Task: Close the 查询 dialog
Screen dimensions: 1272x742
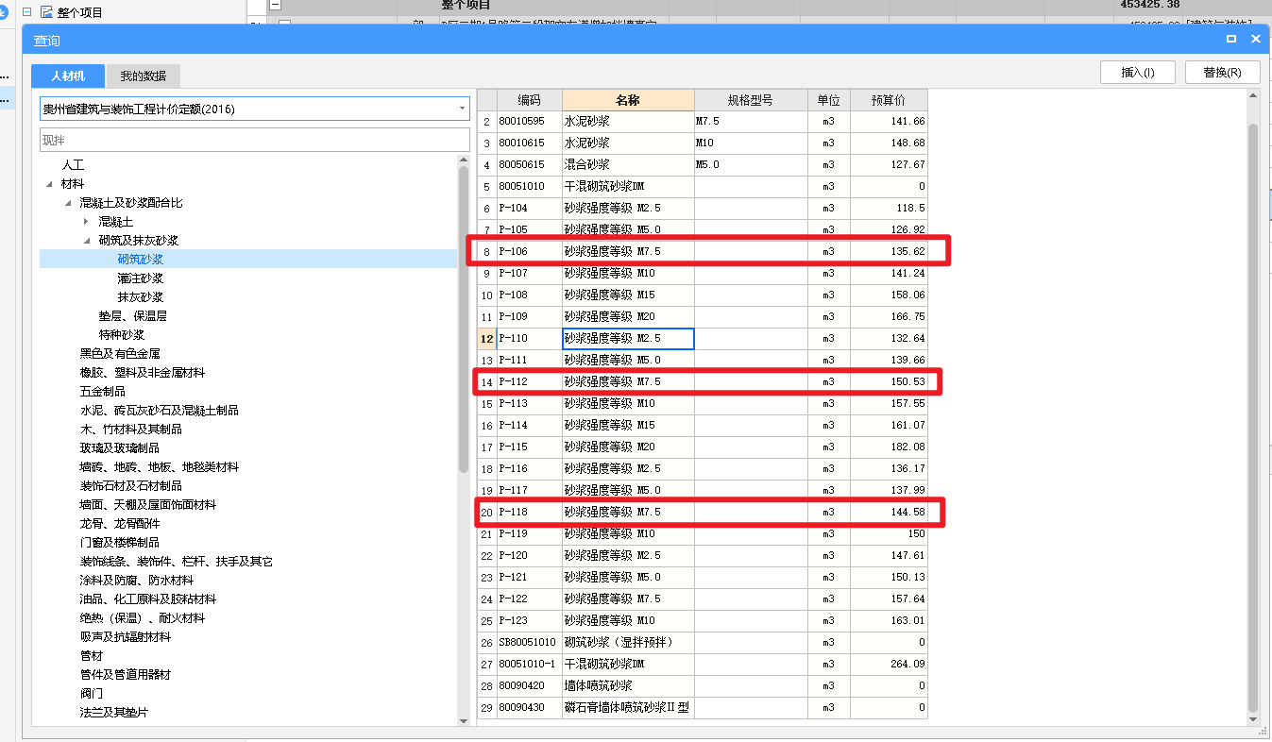Action: point(1255,39)
